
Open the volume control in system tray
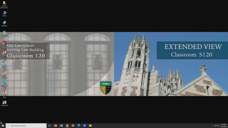click(215, 126)
